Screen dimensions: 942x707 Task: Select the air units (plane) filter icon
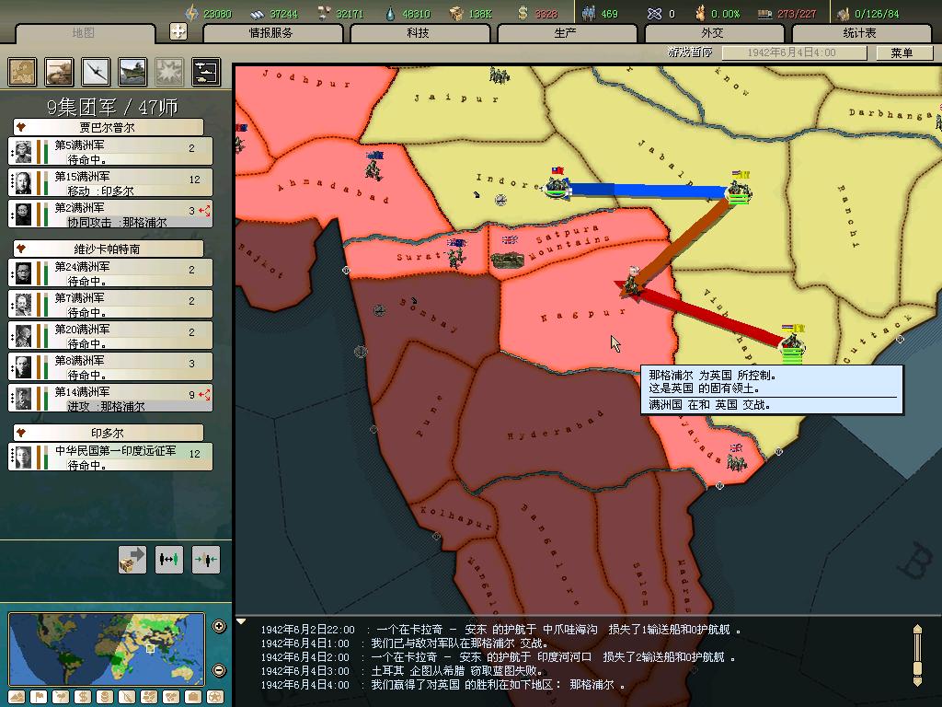(96, 72)
